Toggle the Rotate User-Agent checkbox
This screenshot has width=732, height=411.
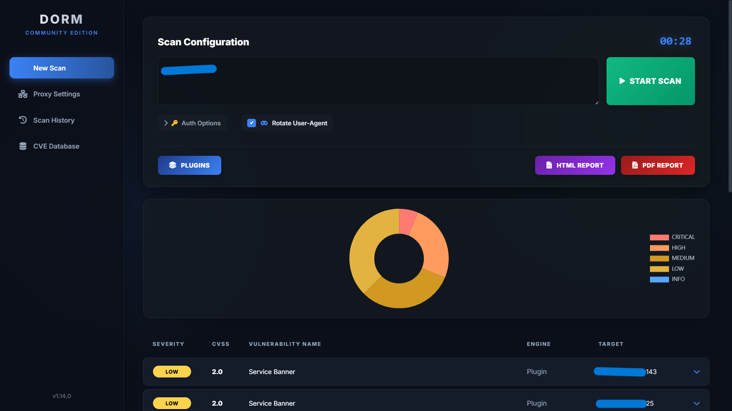[x=251, y=123]
